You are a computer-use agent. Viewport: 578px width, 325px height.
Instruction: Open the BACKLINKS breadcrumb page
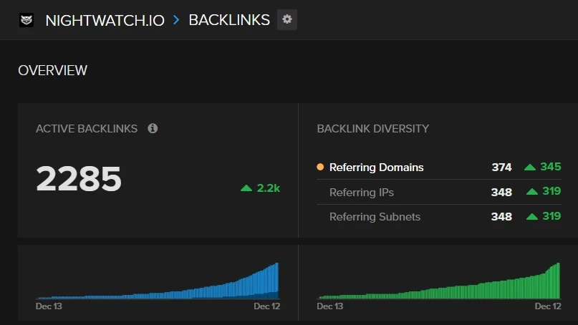228,20
